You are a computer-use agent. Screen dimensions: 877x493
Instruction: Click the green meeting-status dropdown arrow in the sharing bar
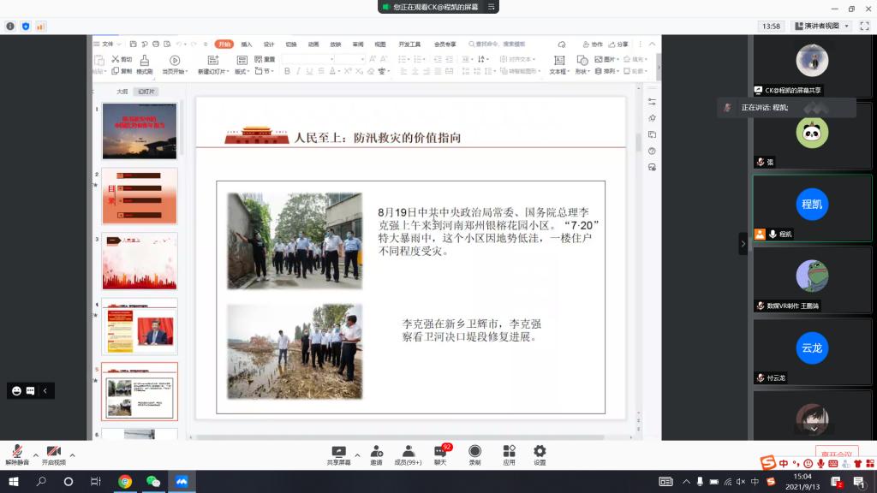pyautogui.click(x=491, y=7)
